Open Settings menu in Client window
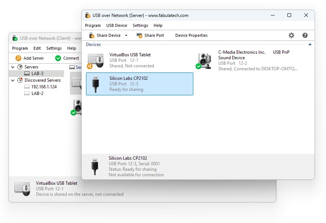The image size is (326, 223). (x=54, y=48)
